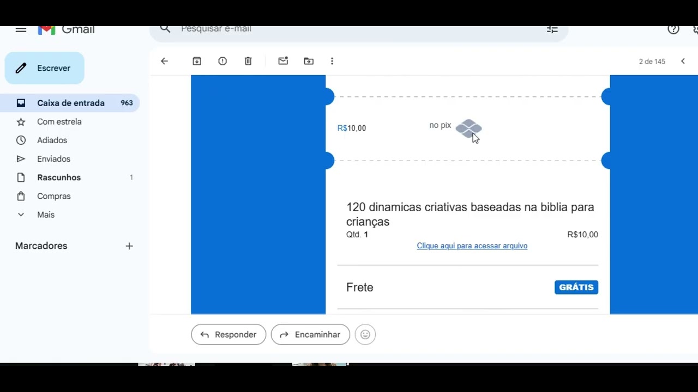Image resolution: width=698 pixels, height=392 pixels.
Task: Click the GRÁTIS badge
Action: coord(576,287)
